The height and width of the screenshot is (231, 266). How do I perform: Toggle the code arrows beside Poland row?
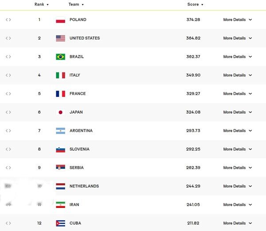pos(8,20)
